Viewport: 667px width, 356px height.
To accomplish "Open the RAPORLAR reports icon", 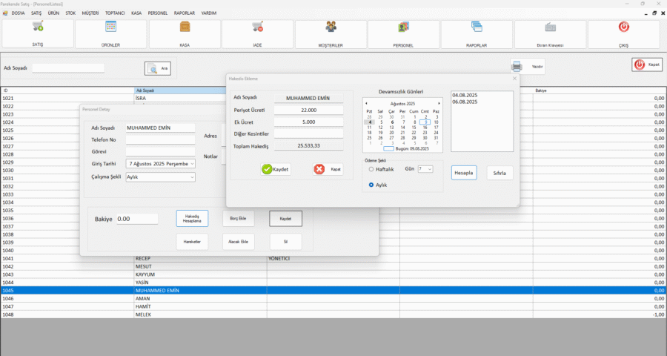I will point(477,27).
